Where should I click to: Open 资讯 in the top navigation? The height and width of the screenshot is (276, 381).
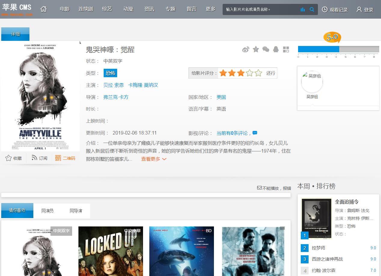coord(149,9)
